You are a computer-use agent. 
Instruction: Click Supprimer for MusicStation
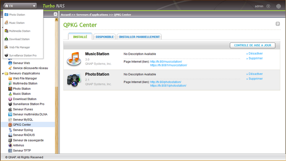point(256,58)
